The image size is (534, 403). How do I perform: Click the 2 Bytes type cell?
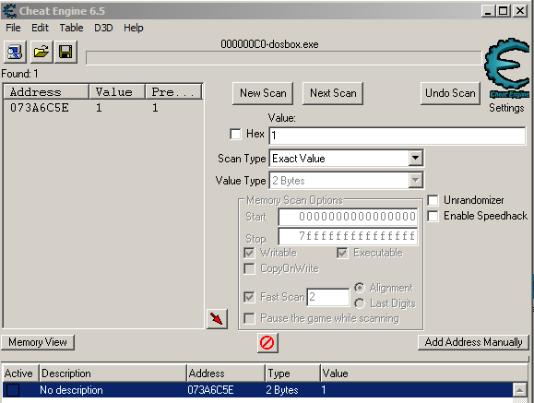[282, 390]
